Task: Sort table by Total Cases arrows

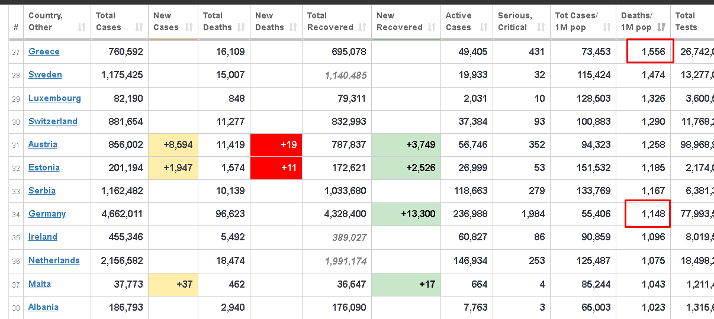Action: (x=139, y=27)
